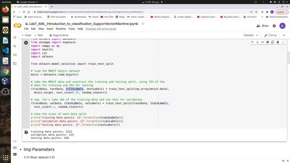Add a new Code cell
The height and width of the screenshot is (163, 290).
[x=26, y=35]
